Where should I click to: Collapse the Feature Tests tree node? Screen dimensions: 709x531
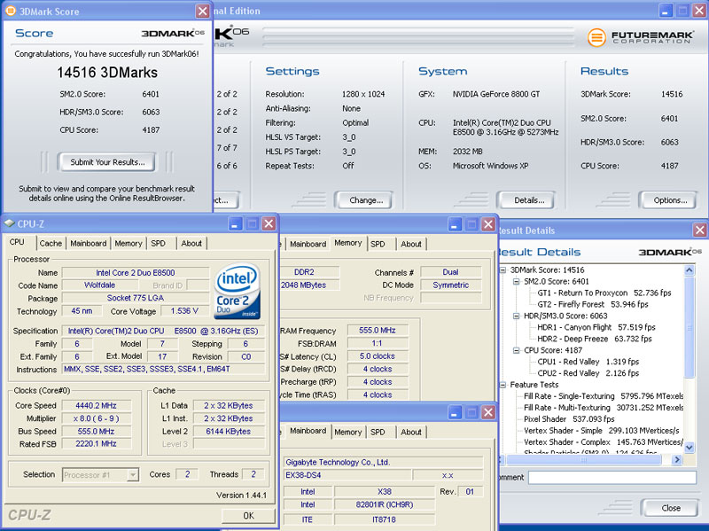pos(503,385)
